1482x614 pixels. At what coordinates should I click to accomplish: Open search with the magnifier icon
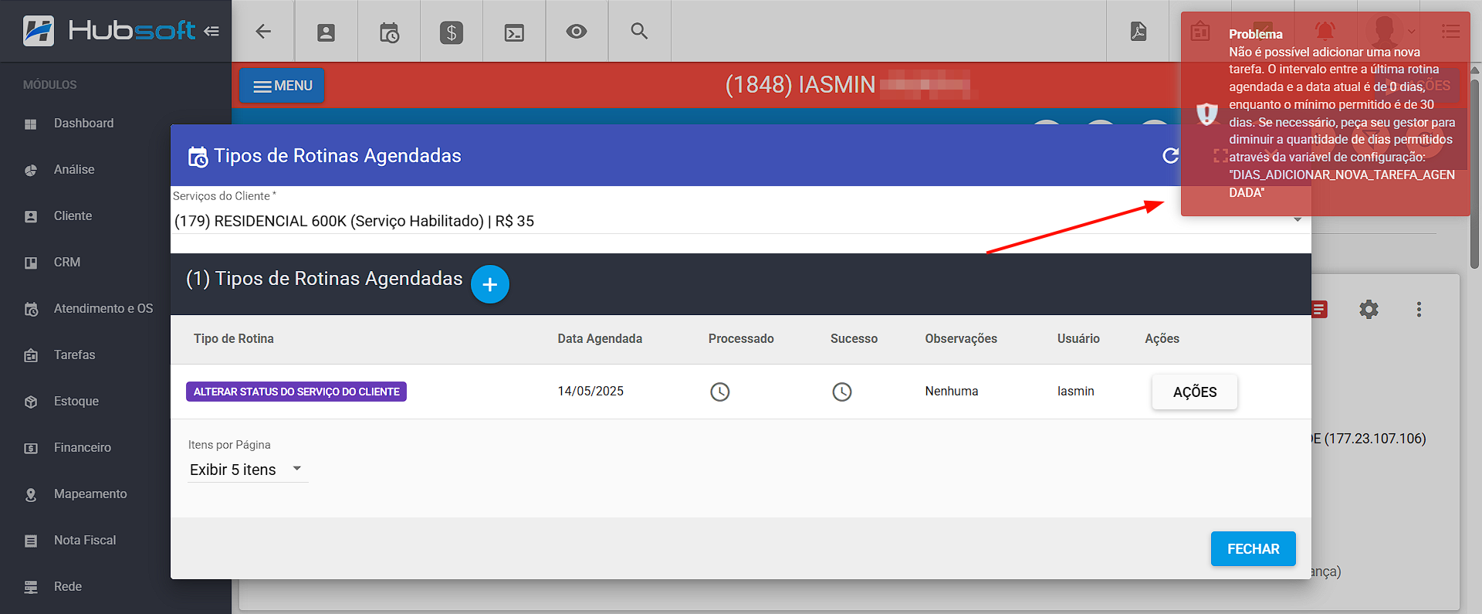639,31
